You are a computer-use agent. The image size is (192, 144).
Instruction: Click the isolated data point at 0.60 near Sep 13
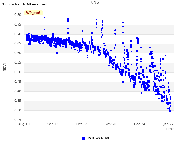(x=57, y=53)
